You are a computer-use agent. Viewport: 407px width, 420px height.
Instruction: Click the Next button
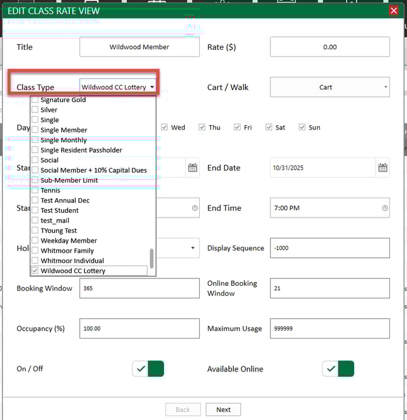tap(223, 410)
